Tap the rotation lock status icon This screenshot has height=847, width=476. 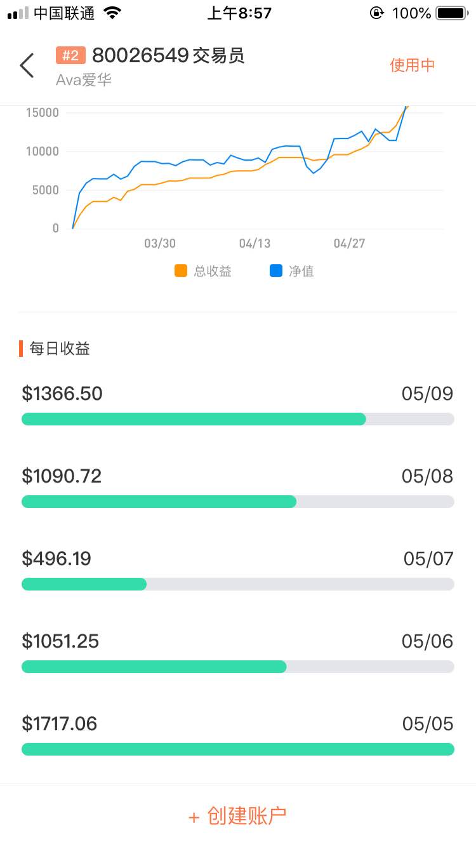(377, 13)
